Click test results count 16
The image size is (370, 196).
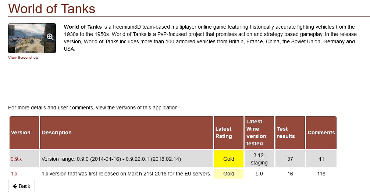(x=290, y=174)
